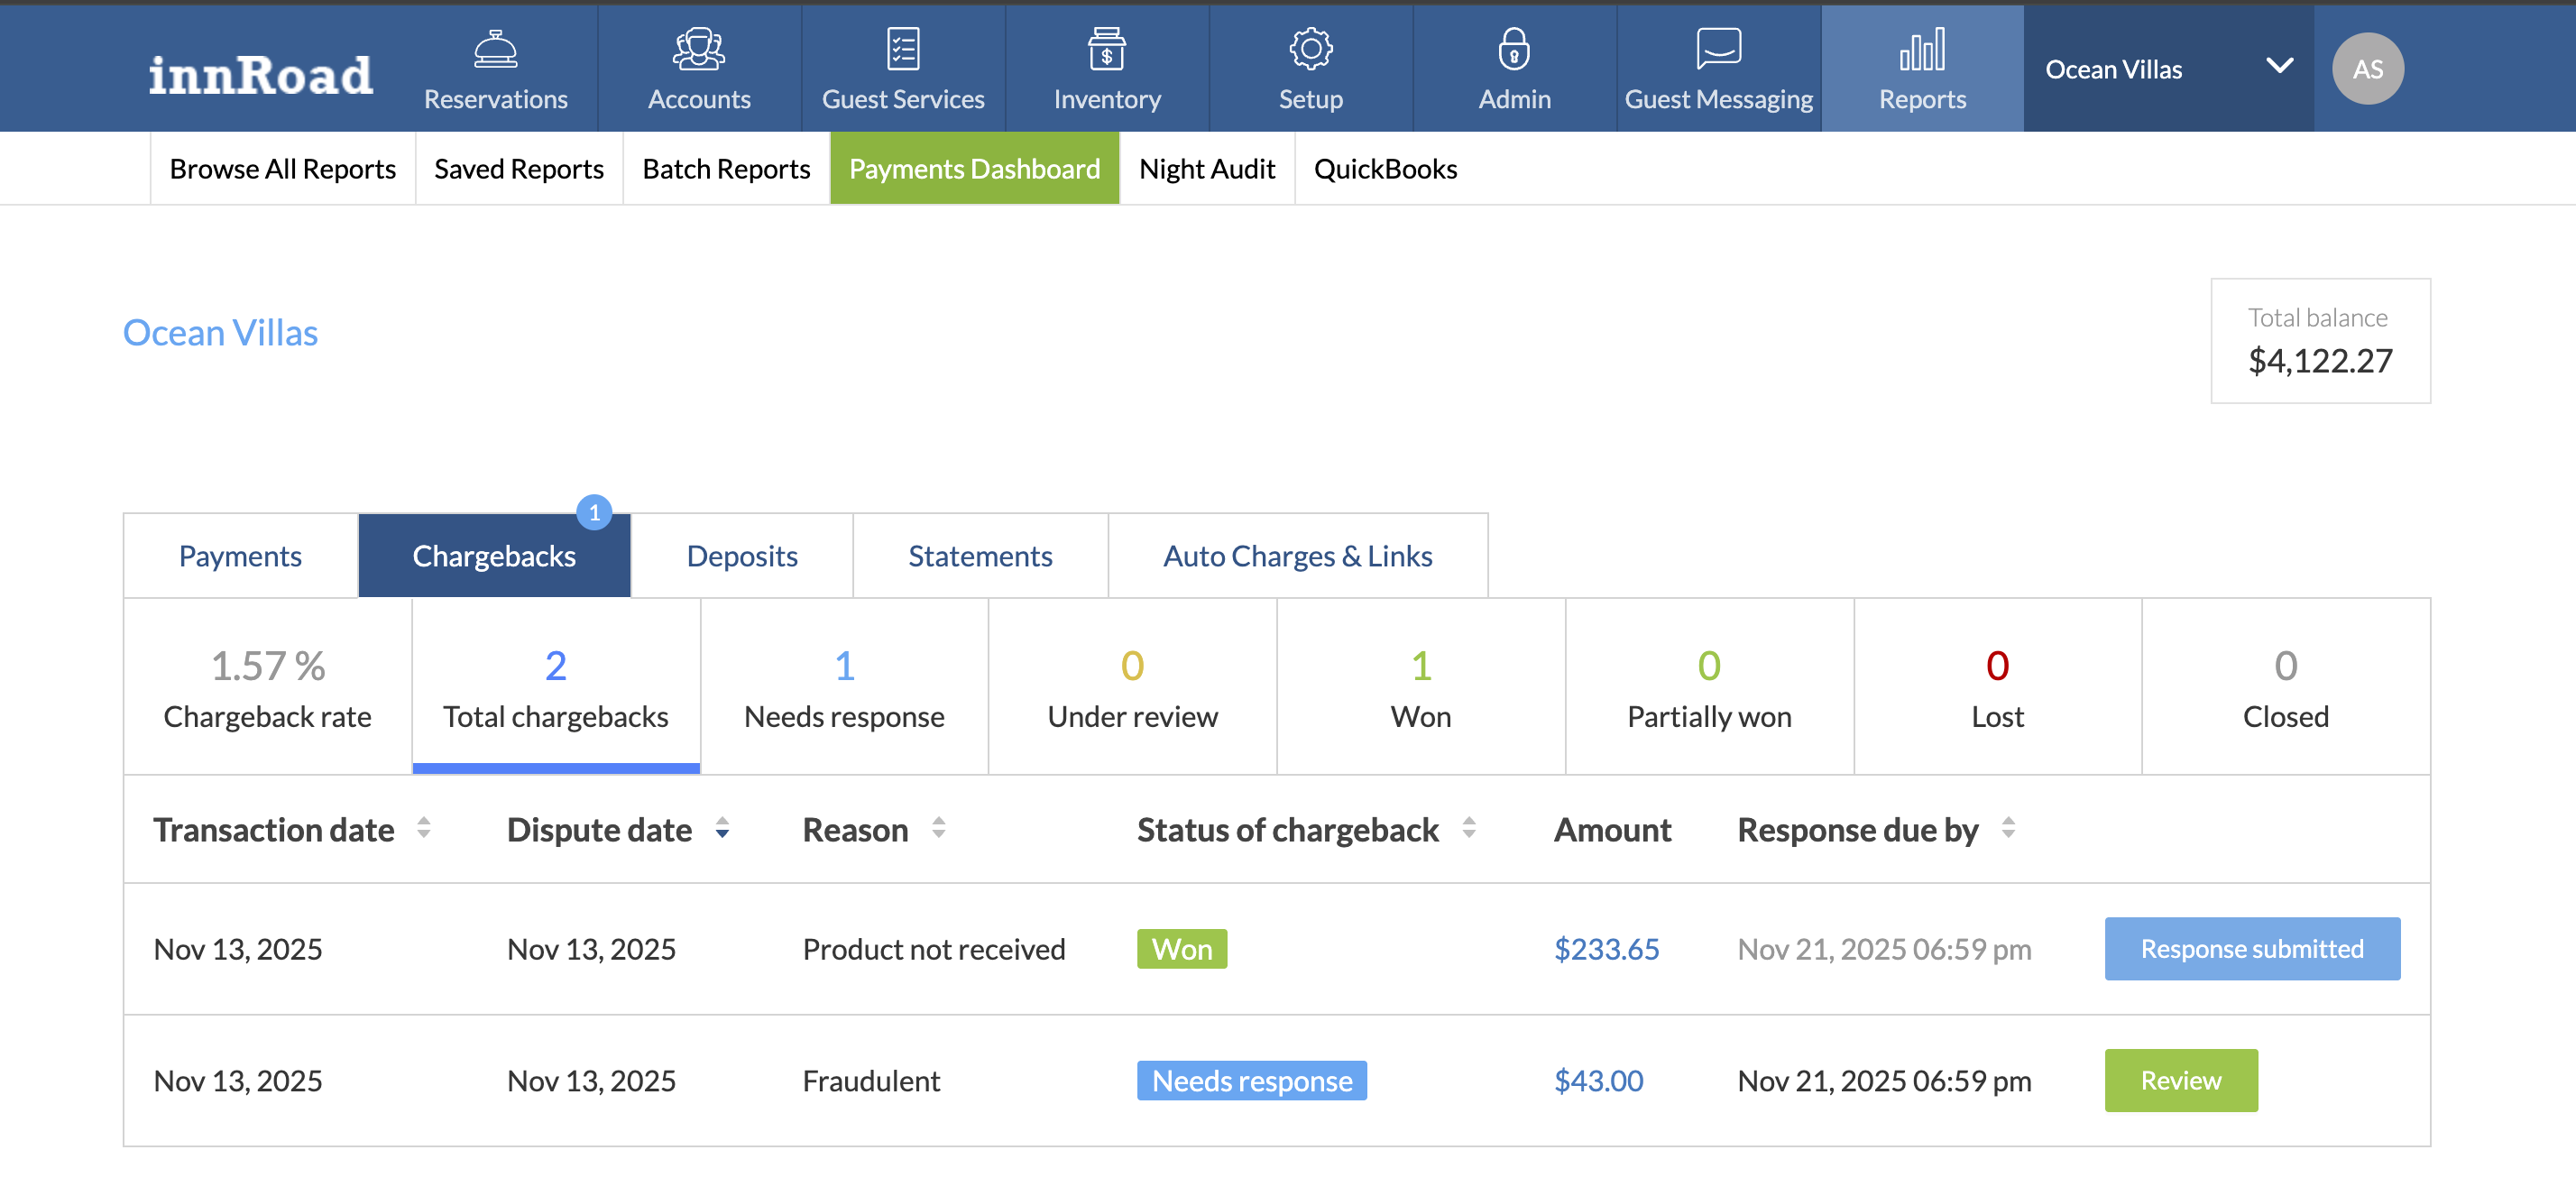The height and width of the screenshot is (1196, 2576).
Task: Sort table by Transaction date arrows
Action: pos(424,828)
